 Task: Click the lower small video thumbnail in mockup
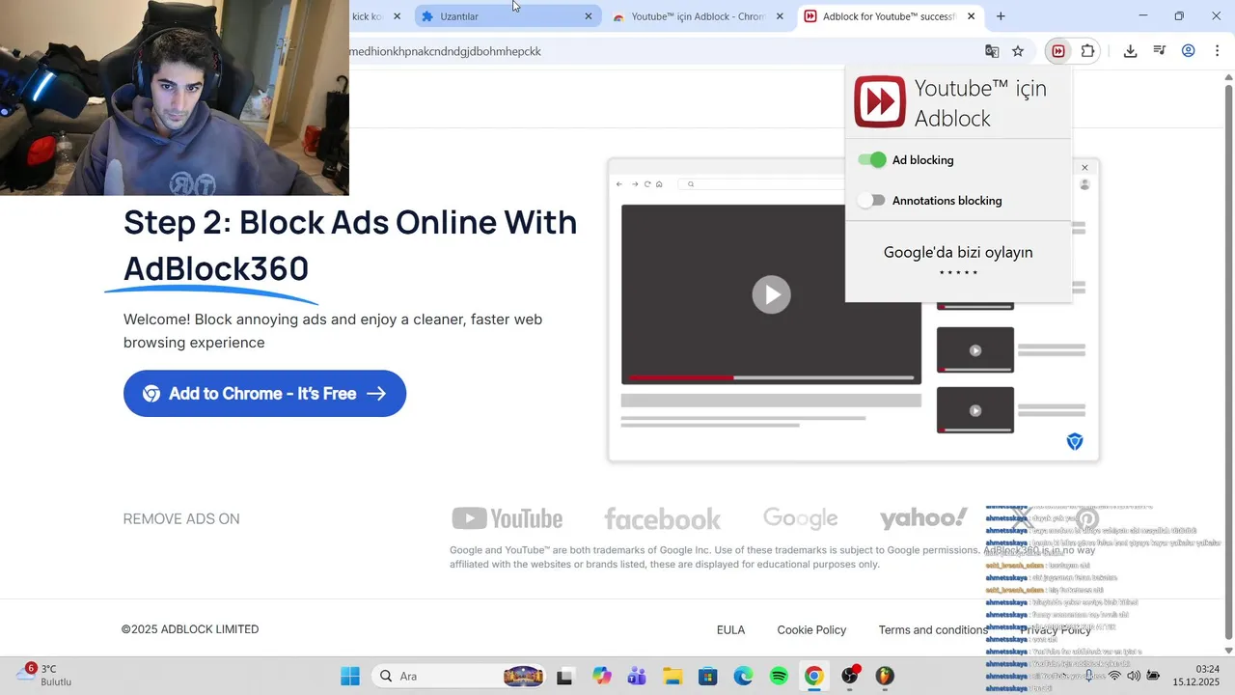pyautogui.click(x=975, y=410)
